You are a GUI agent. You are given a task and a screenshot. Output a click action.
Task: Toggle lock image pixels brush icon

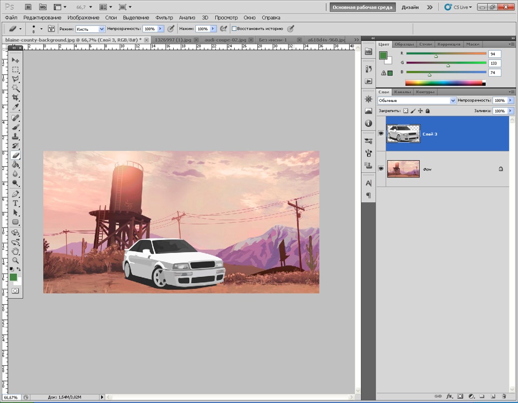pyautogui.click(x=413, y=111)
